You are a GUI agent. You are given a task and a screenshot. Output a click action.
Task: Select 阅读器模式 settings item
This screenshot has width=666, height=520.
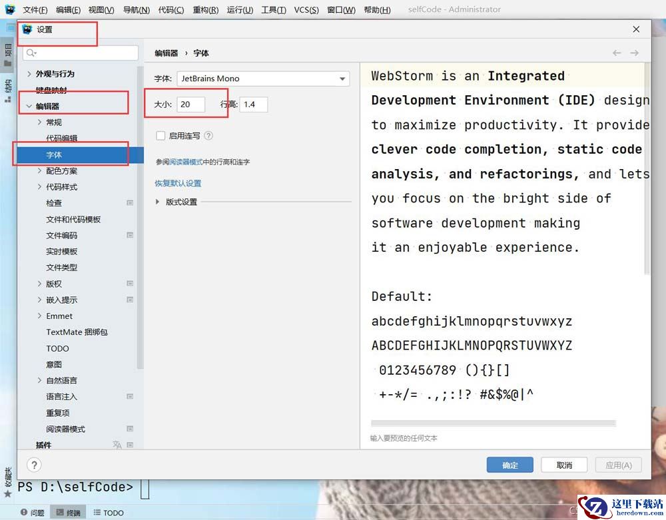[x=65, y=429]
